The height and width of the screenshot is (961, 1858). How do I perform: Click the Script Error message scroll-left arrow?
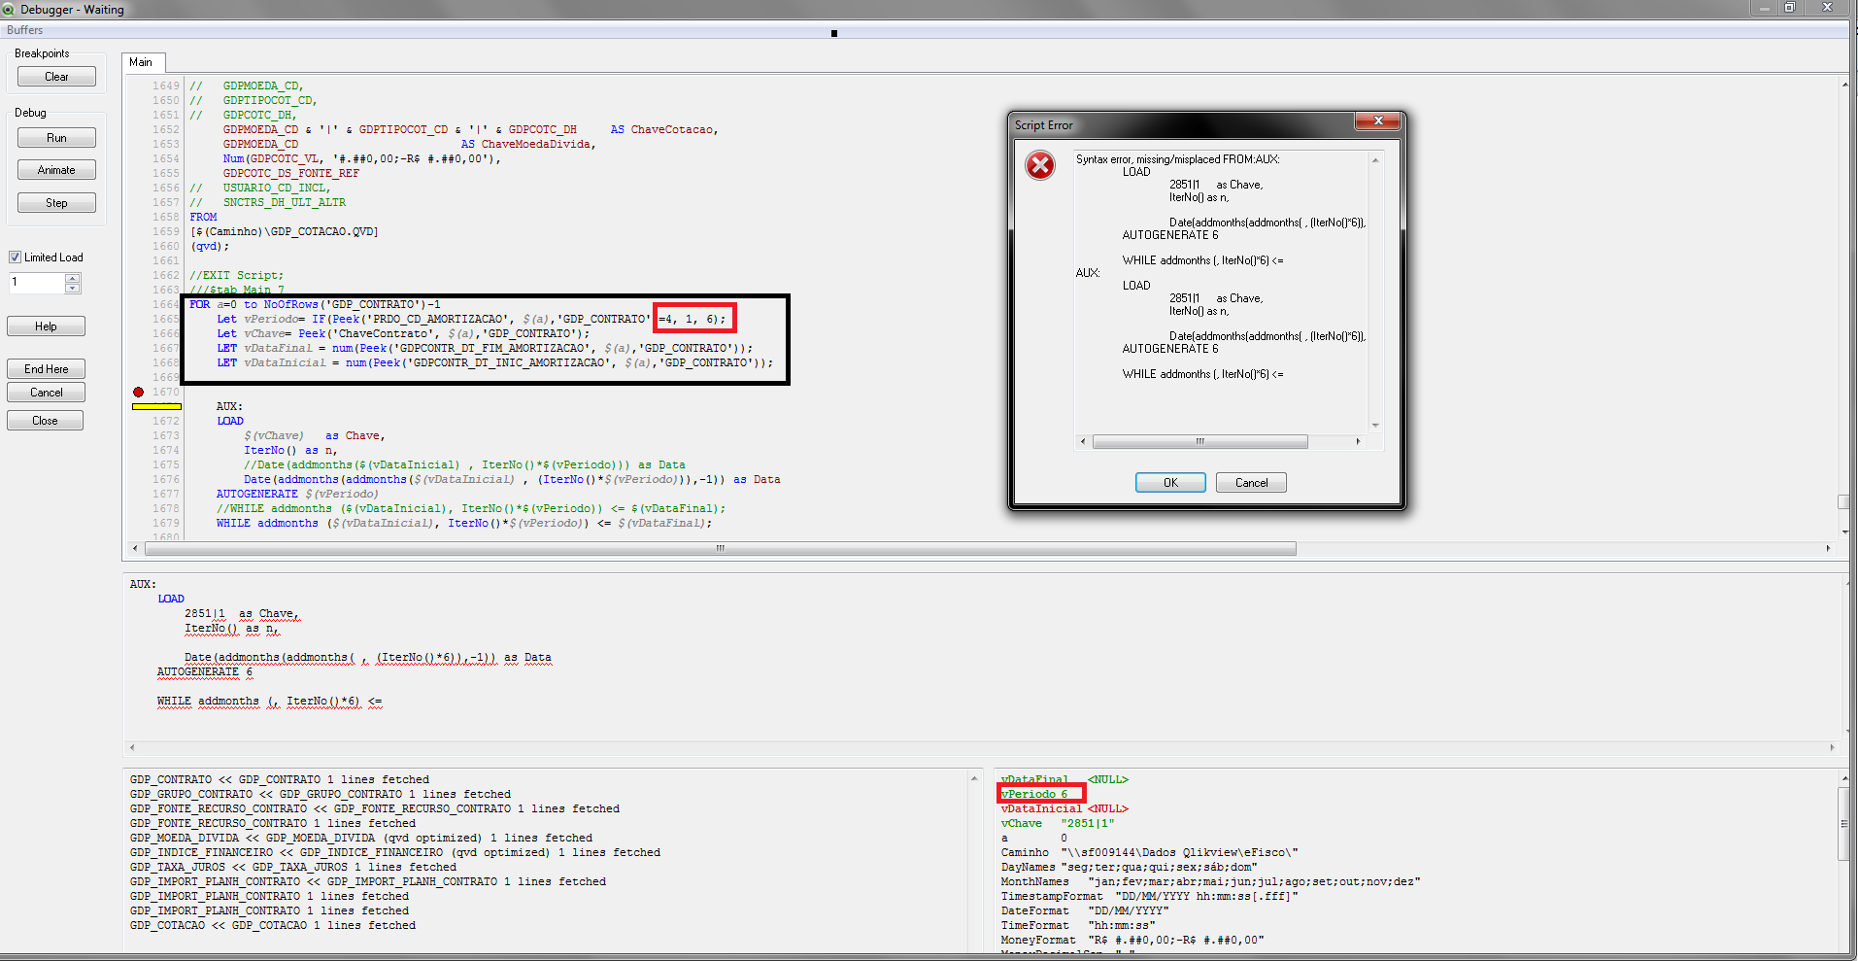1083,442
